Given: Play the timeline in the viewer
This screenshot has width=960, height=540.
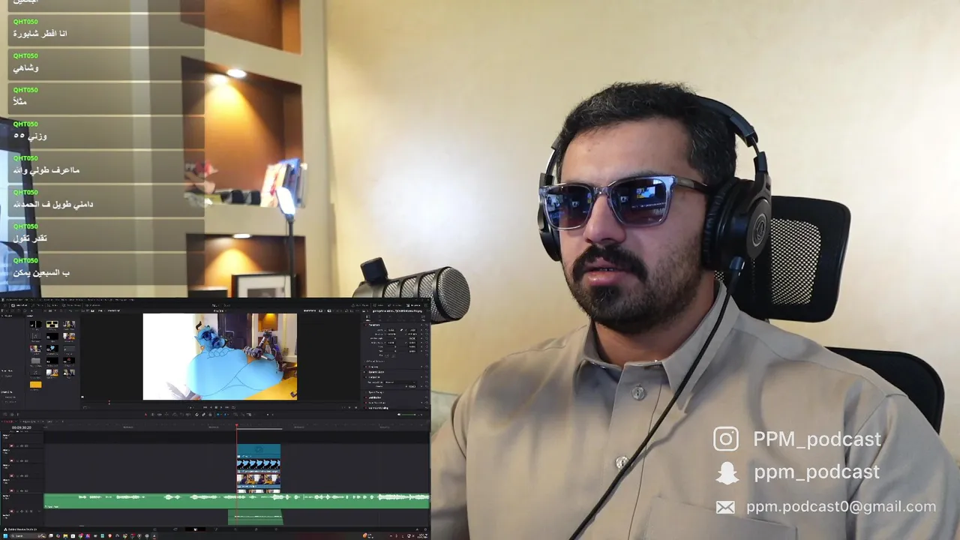Looking at the screenshot, I should pos(221,407).
